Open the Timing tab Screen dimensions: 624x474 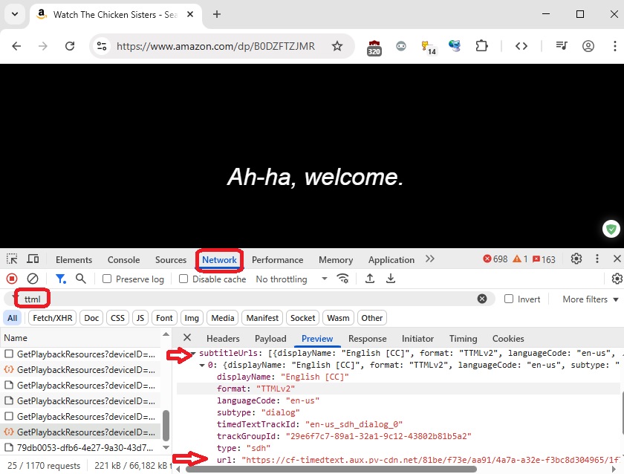coord(463,339)
